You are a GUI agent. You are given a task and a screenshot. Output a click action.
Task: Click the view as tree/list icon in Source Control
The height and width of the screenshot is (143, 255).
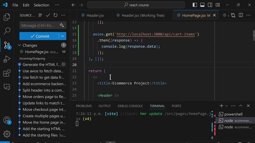coord(40,15)
